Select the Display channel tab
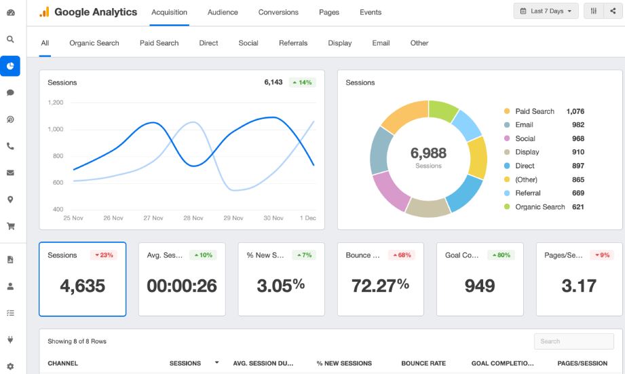This screenshot has width=625, height=374. [339, 43]
